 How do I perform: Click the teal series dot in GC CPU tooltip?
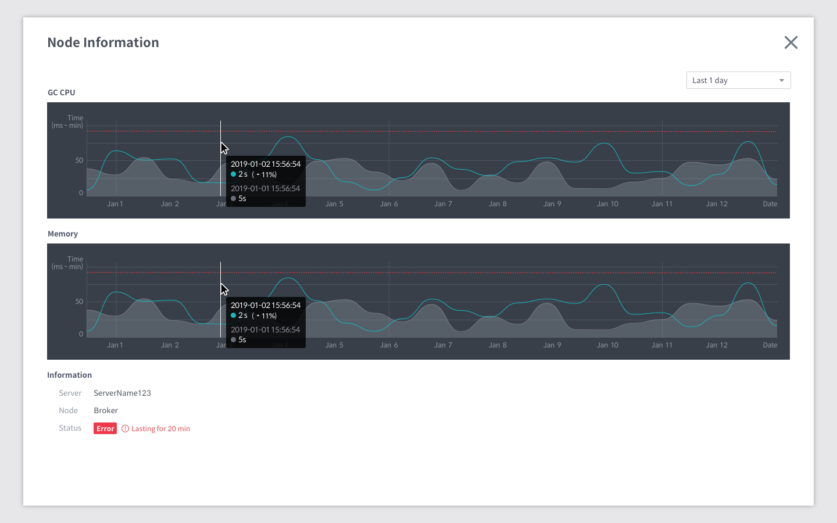coord(233,174)
